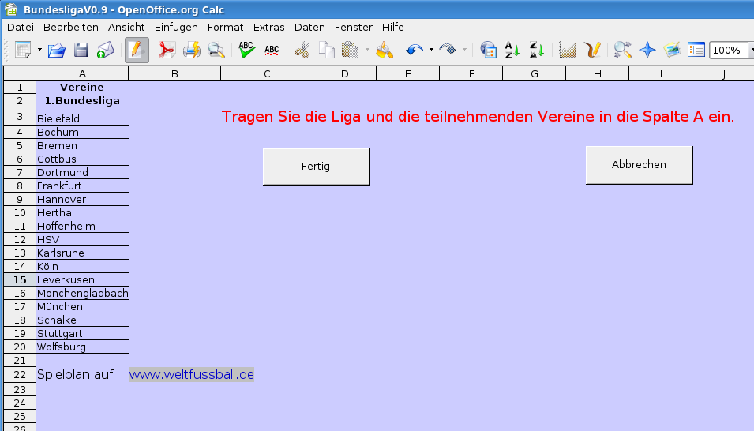
Task: Click the Cut scissors icon
Action: pyautogui.click(x=302, y=51)
